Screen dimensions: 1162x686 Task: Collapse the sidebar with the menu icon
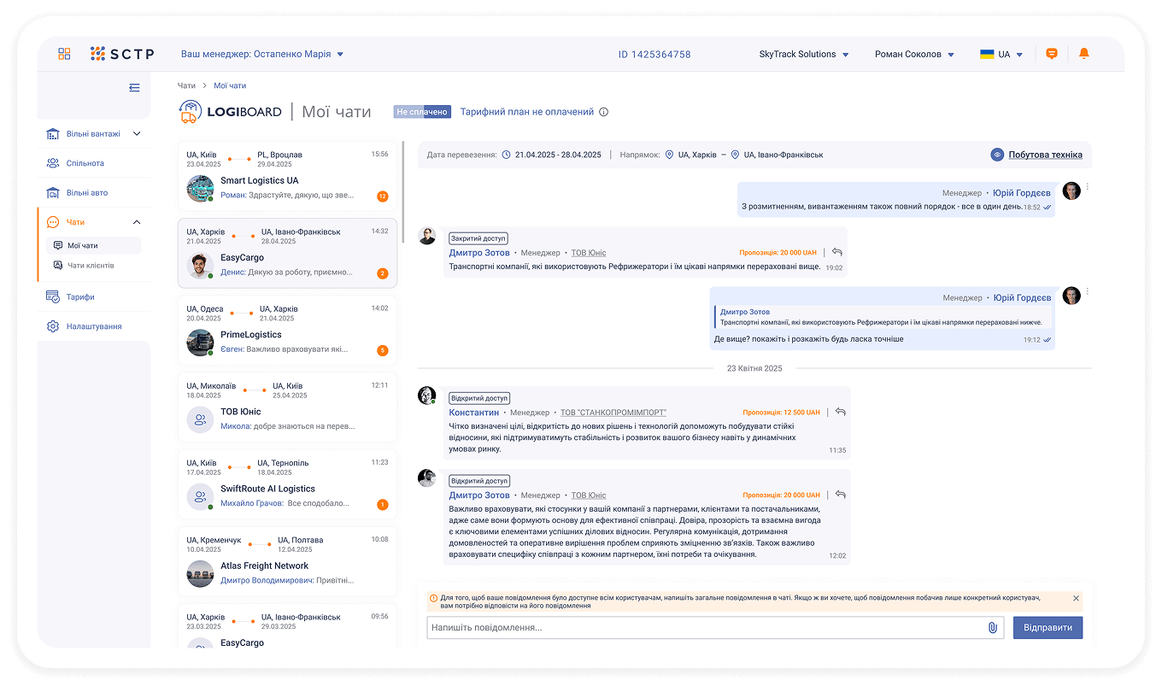134,87
